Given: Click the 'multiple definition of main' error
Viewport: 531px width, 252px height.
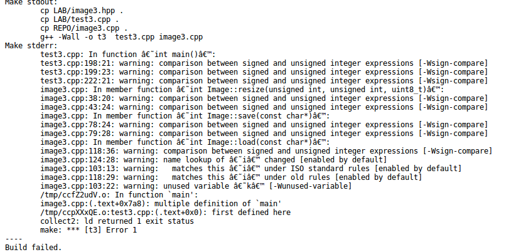Looking at the screenshot, I should click(x=161, y=204).
